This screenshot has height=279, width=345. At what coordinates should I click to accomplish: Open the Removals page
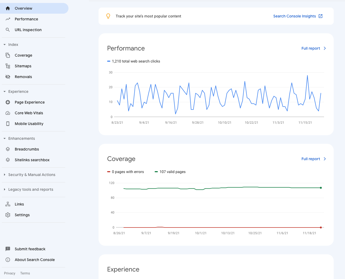[x=34, y=77]
